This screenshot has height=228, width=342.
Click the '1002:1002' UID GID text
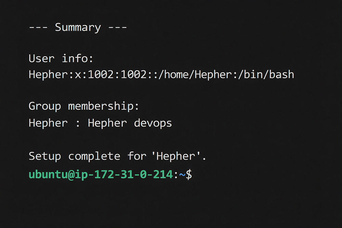pyautogui.click(x=117, y=75)
